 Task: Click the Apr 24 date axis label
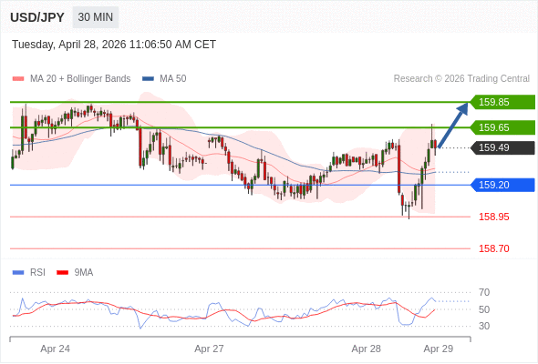(55, 349)
